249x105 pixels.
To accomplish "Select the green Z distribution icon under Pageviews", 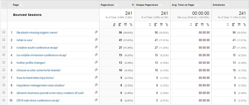I will (x=114, y=24).
